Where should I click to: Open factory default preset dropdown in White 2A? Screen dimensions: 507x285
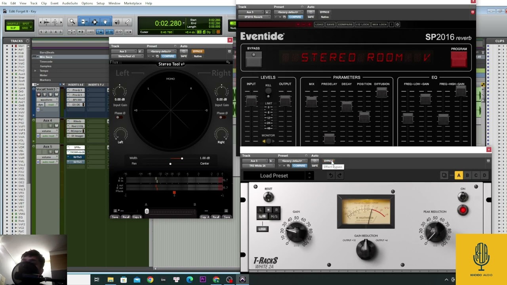pyautogui.click(x=292, y=161)
